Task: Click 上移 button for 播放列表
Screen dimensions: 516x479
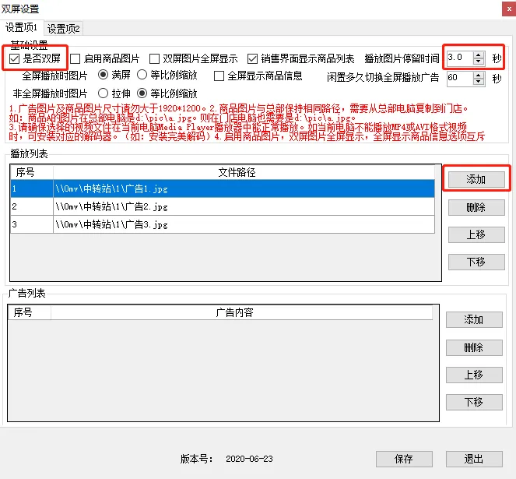Action: pos(476,234)
